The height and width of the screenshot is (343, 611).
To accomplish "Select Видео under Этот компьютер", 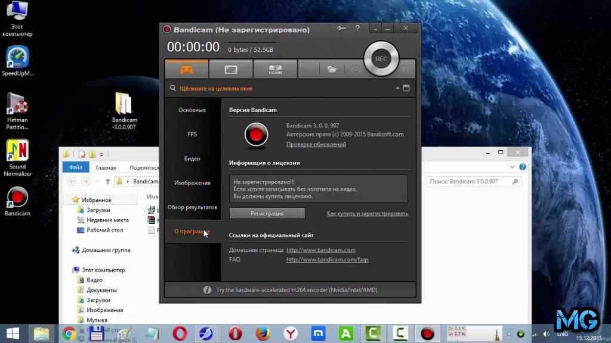I will (x=94, y=280).
